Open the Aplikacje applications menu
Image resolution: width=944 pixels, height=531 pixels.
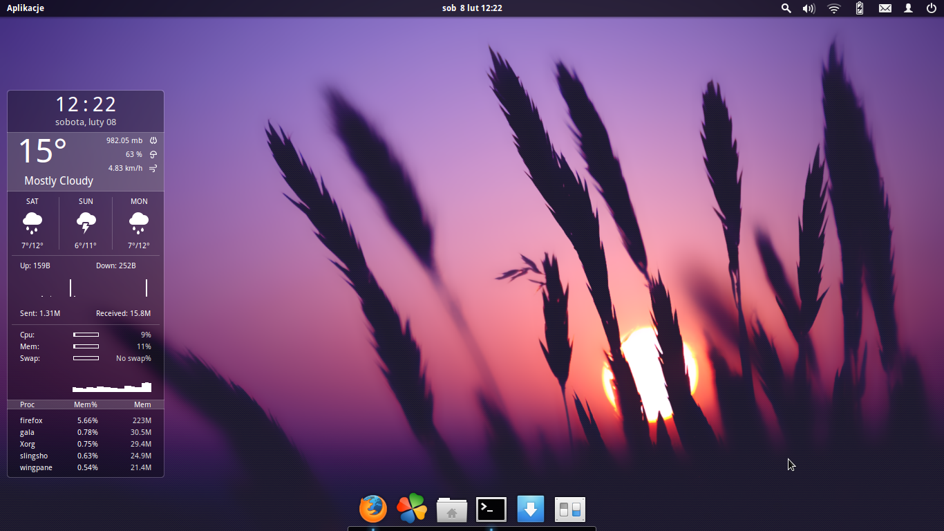tap(26, 8)
